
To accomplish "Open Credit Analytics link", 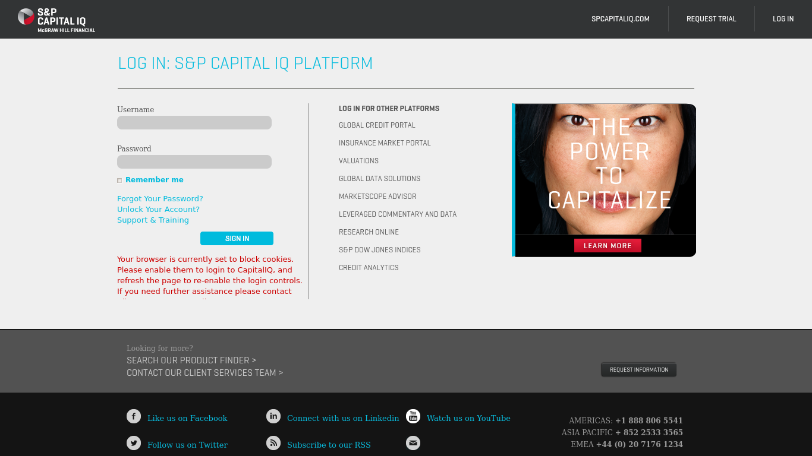I will tap(369, 268).
